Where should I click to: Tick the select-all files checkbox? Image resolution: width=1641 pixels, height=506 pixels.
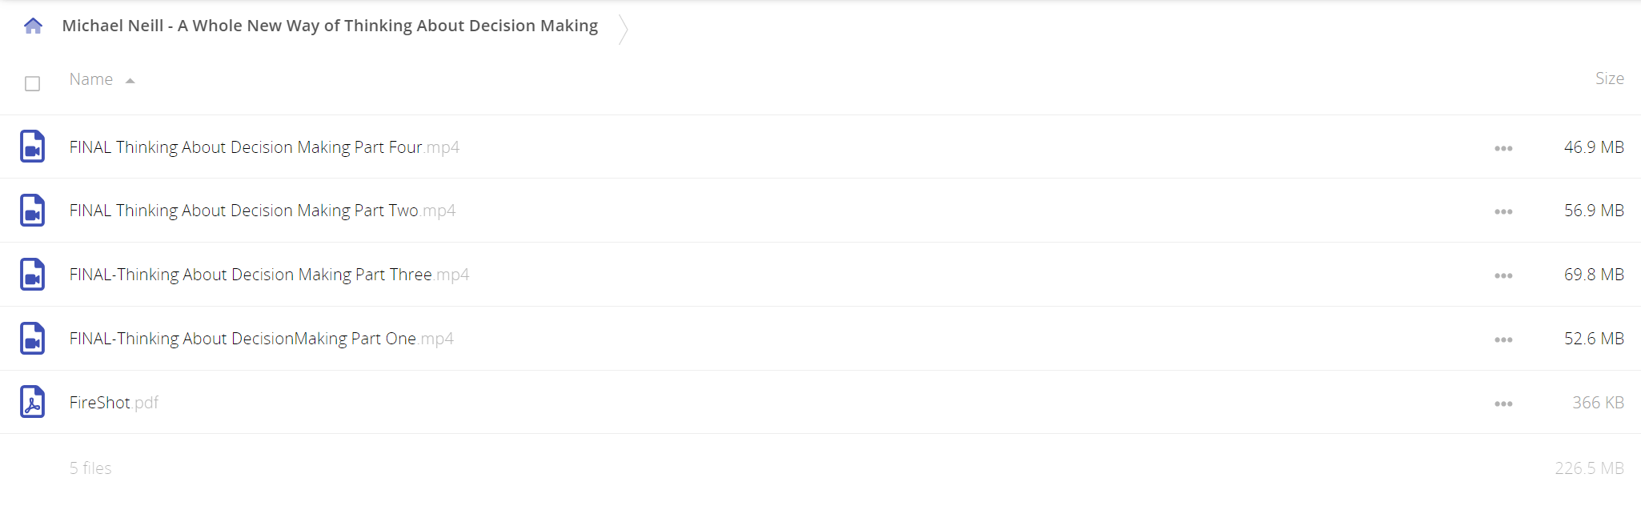(x=32, y=83)
